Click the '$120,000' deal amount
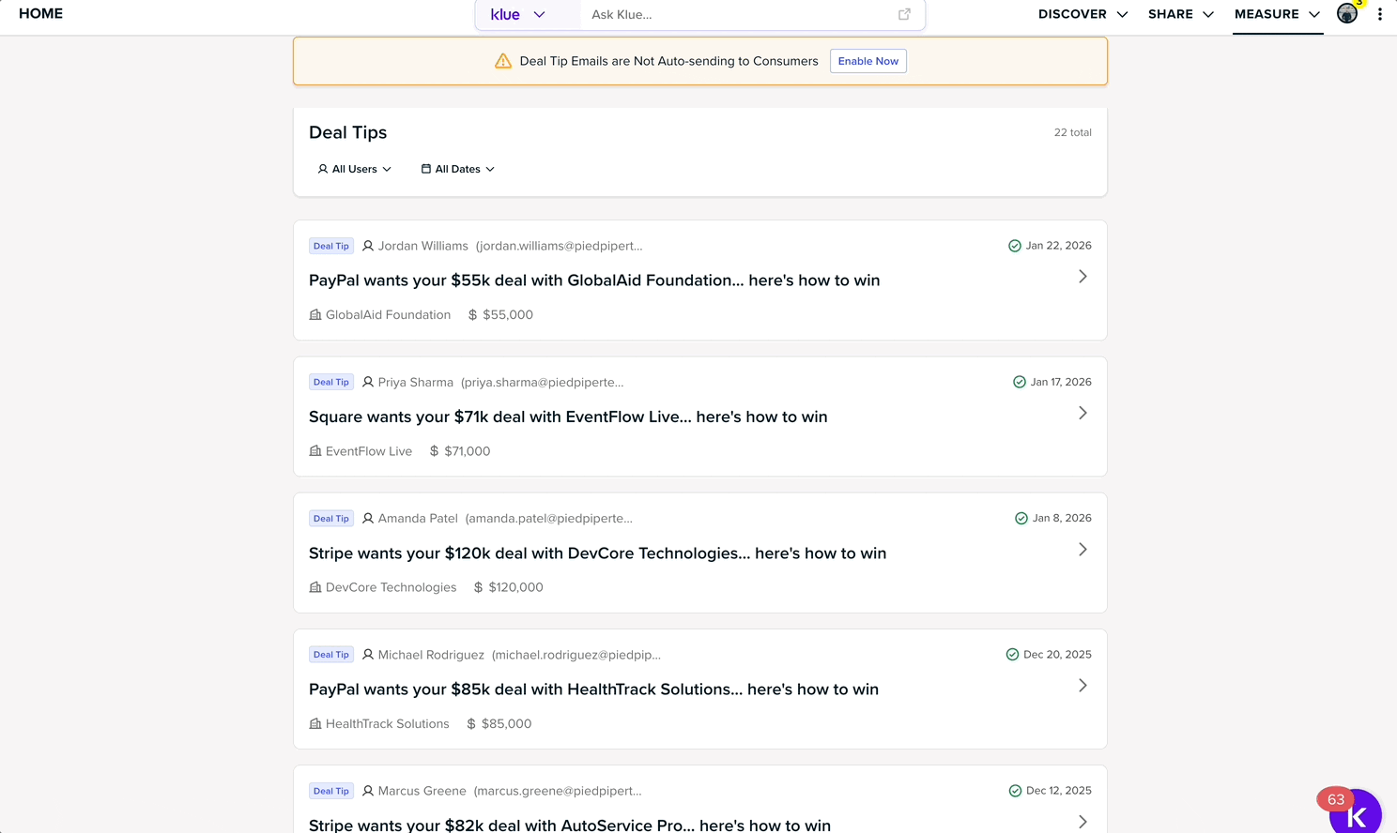 pos(515,587)
